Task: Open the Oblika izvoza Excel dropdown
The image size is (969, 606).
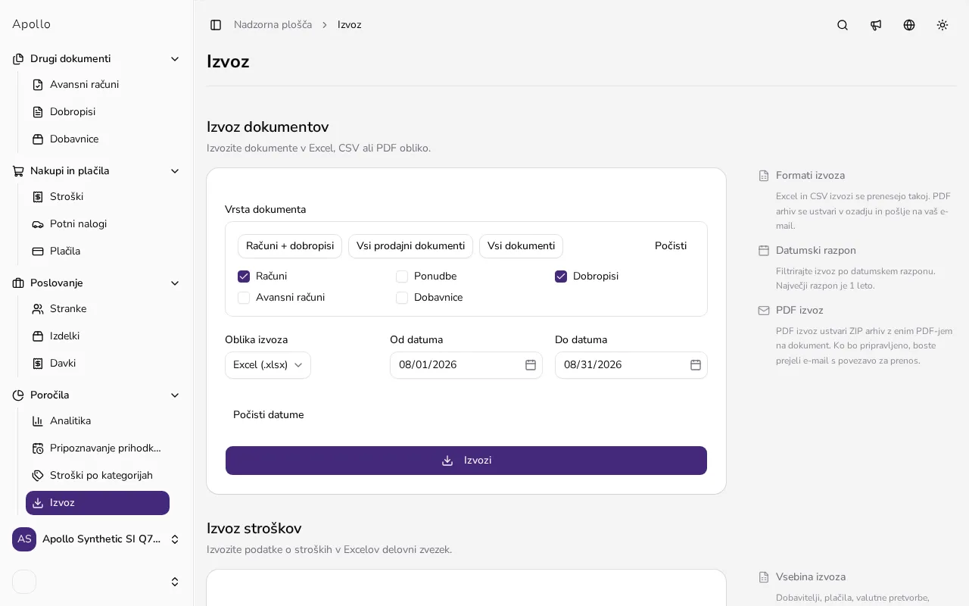Action: coord(268,365)
